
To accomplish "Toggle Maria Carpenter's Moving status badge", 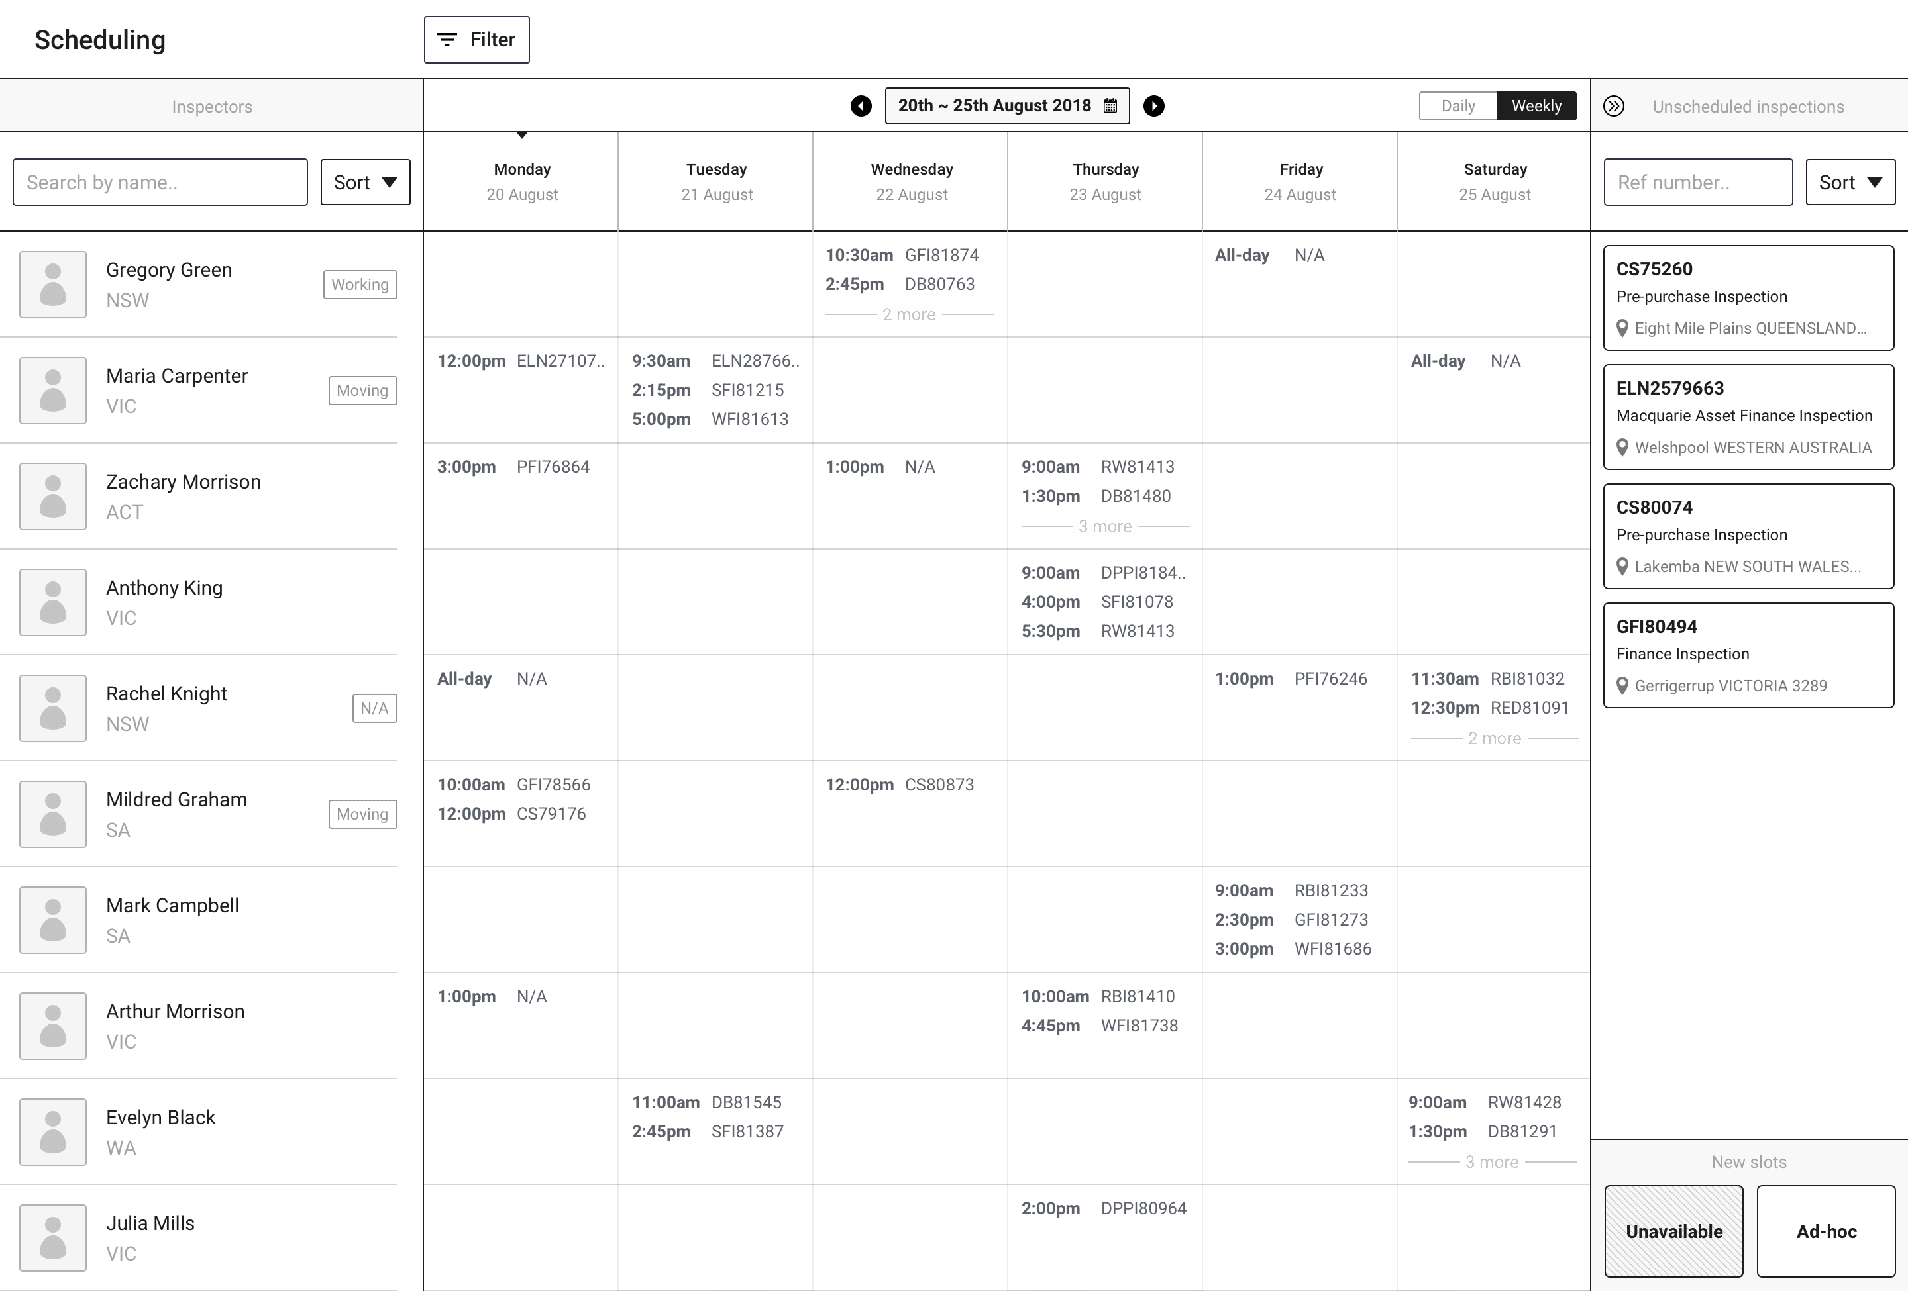I will coord(362,391).
